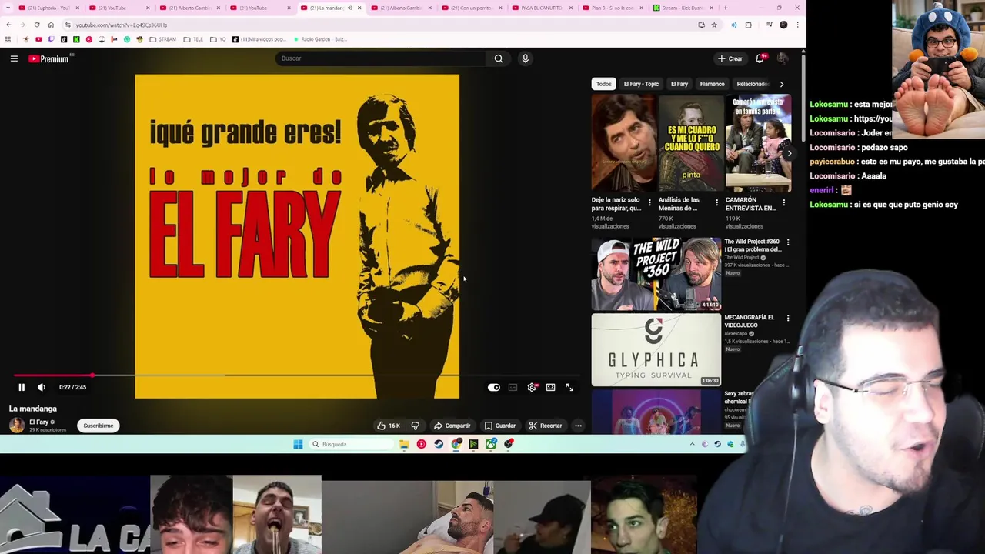The image size is (985, 554).
Task: Enter fullscreen on the video player
Action: [569, 387]
